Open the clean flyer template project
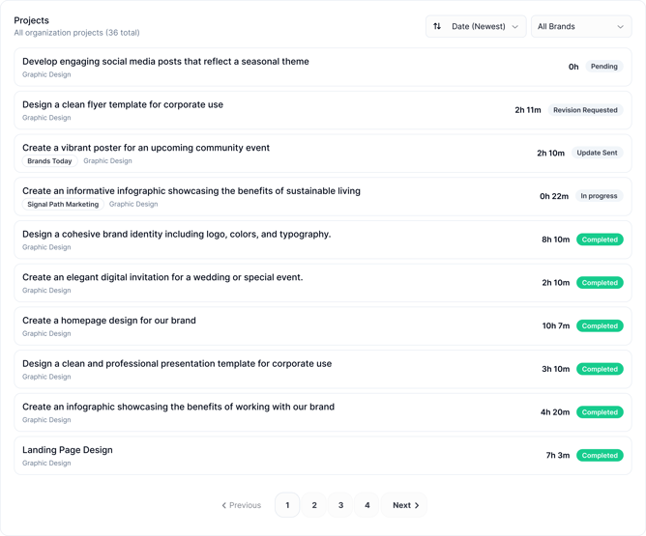Viewport: 646px width, 536px height. 123,104
